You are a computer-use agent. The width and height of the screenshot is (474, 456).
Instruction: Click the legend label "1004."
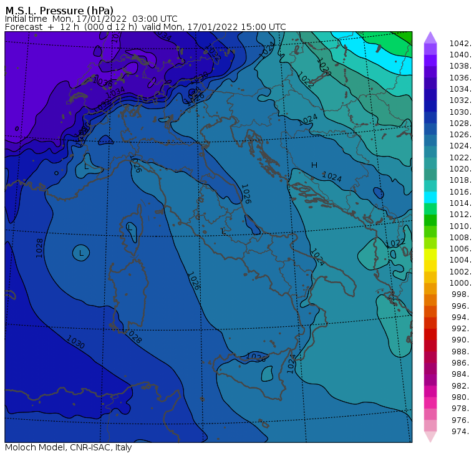point(460,260)
